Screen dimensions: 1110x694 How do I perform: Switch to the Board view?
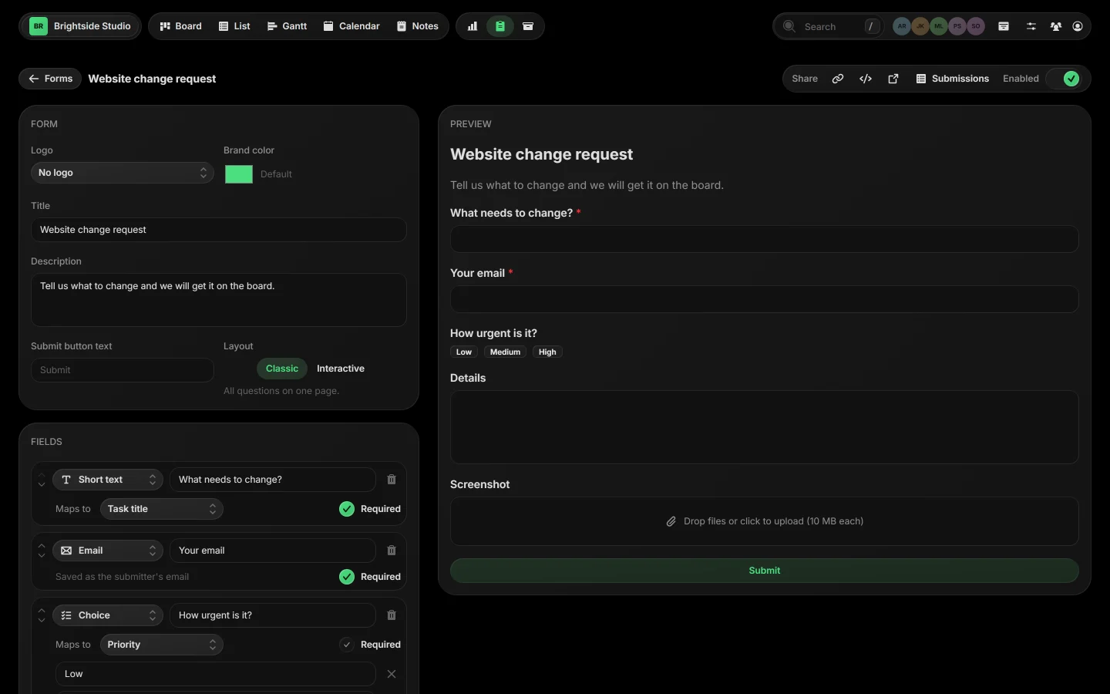tap(180, 26)
